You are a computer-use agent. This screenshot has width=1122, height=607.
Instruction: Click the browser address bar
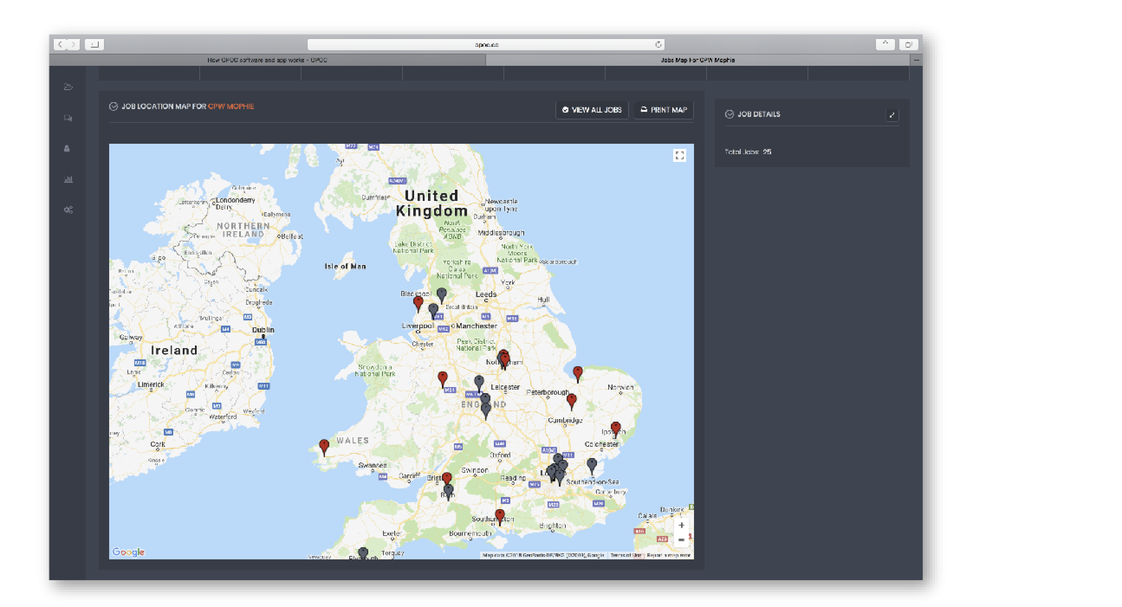tap(486, 45)
